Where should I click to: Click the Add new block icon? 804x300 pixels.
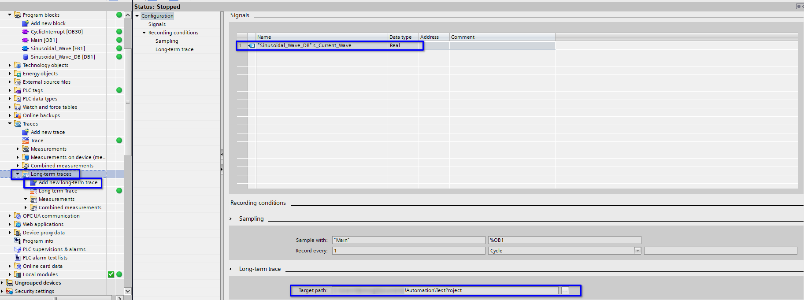(x=26, y=23)
